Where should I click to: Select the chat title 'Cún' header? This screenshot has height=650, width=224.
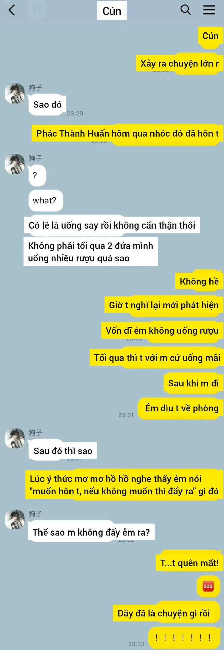[112, 11]
